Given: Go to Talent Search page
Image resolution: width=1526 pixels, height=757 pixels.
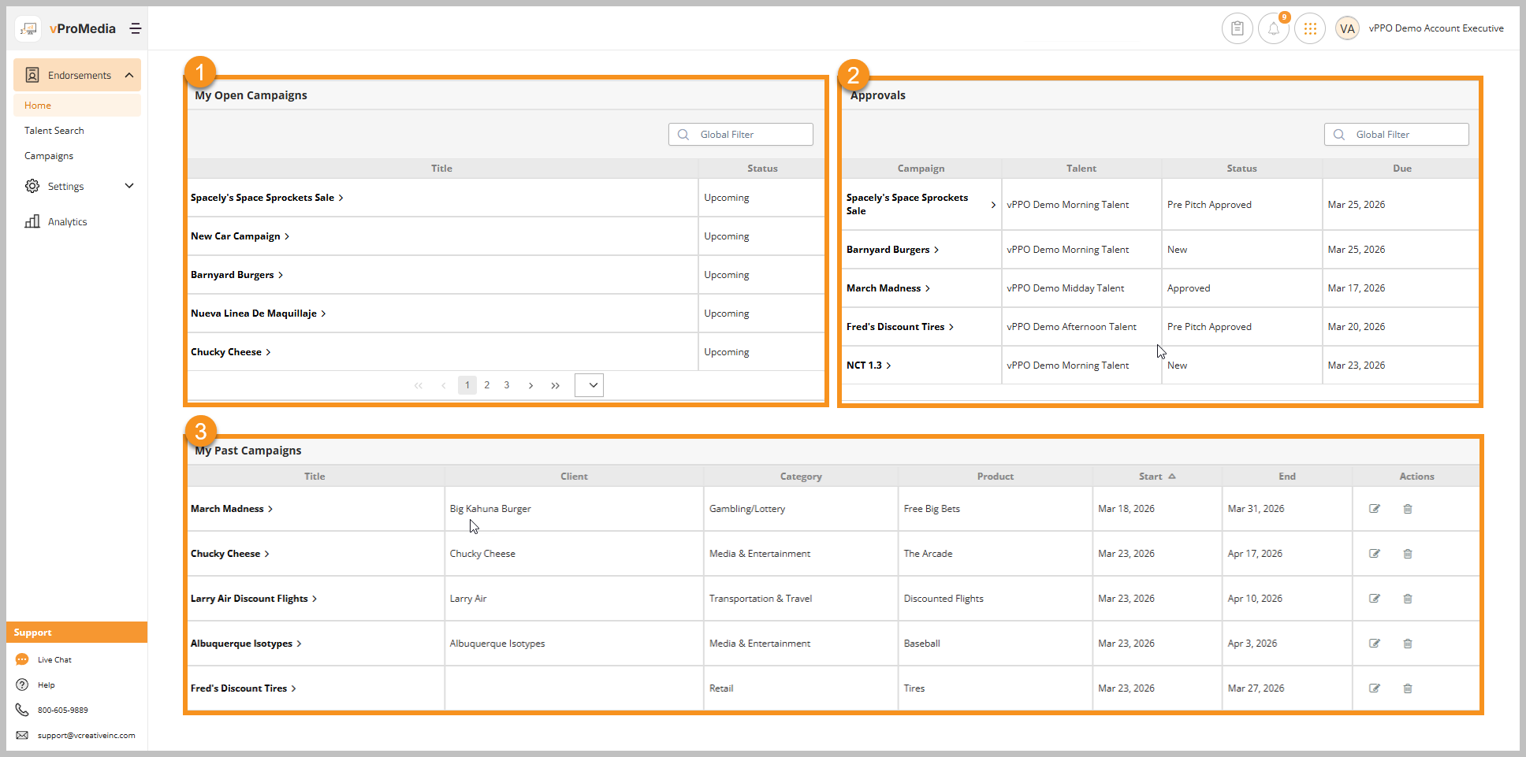Looking at the screenshot, I should pos(54,131).
